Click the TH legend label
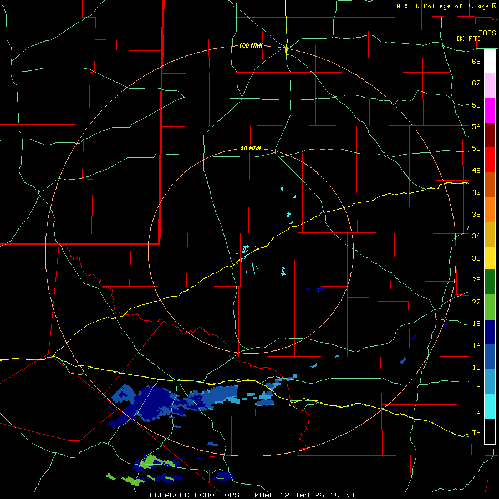 [x=476, y=433]
